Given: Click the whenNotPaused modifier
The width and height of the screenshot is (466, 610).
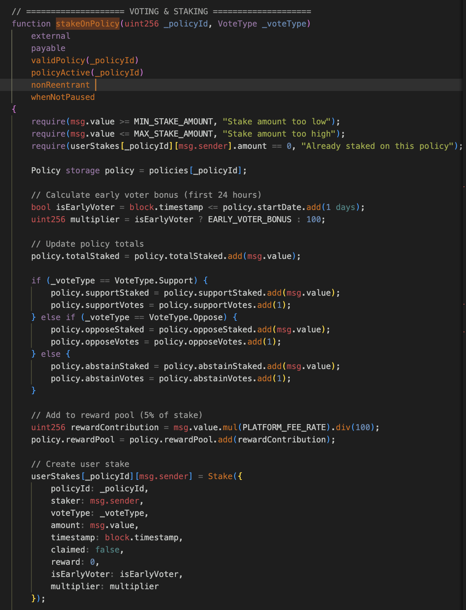Looking at the screenshot, I should tap(63, 97).
